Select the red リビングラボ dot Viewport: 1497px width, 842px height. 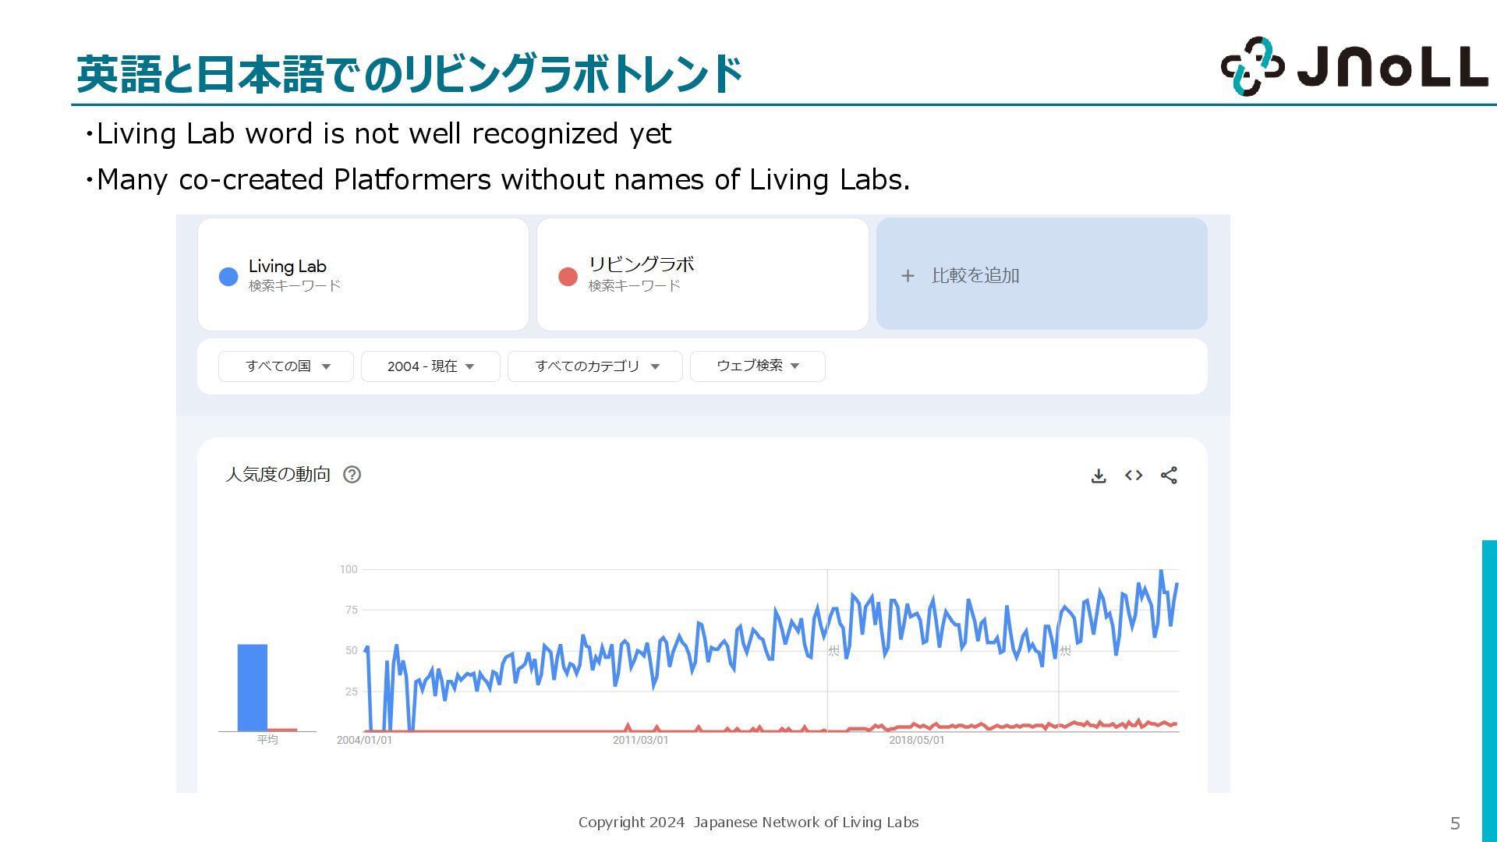click(x=568, y=277)
